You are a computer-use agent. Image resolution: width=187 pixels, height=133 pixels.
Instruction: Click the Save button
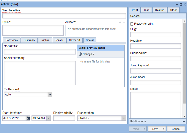click(155, 129)
